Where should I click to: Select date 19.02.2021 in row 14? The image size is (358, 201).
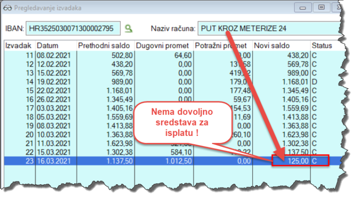pos(54,82)
